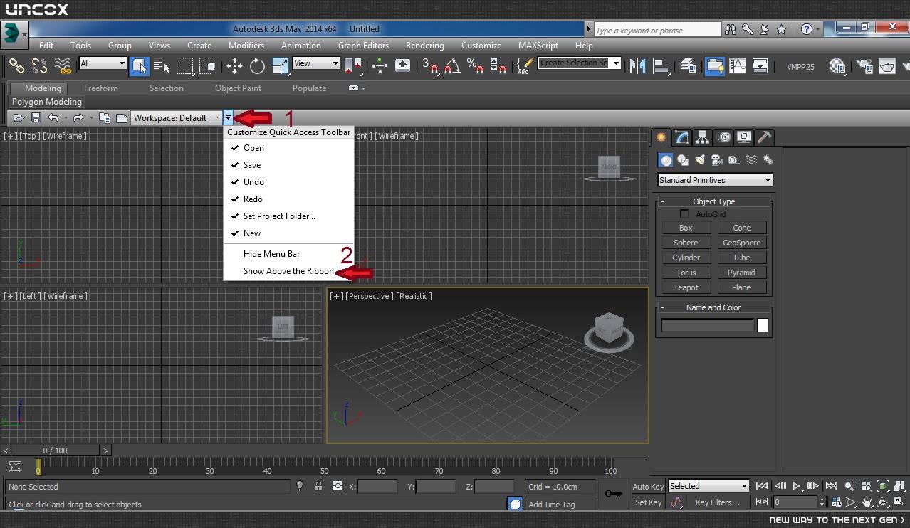The width and height of the screenshot is (910, 528).
Task: Open the Motion panel tab
Action: (723, 137)
